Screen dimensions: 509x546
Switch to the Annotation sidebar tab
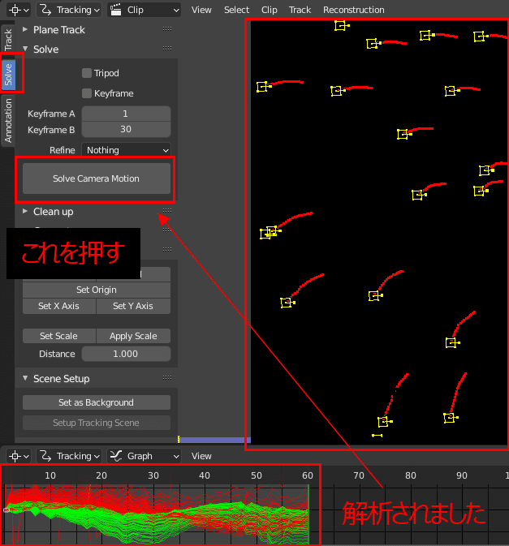[8, 121]
